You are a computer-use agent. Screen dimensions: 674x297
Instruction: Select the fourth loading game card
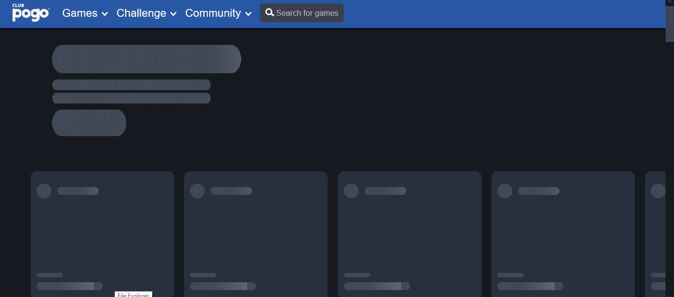click(x=563, y=232)
